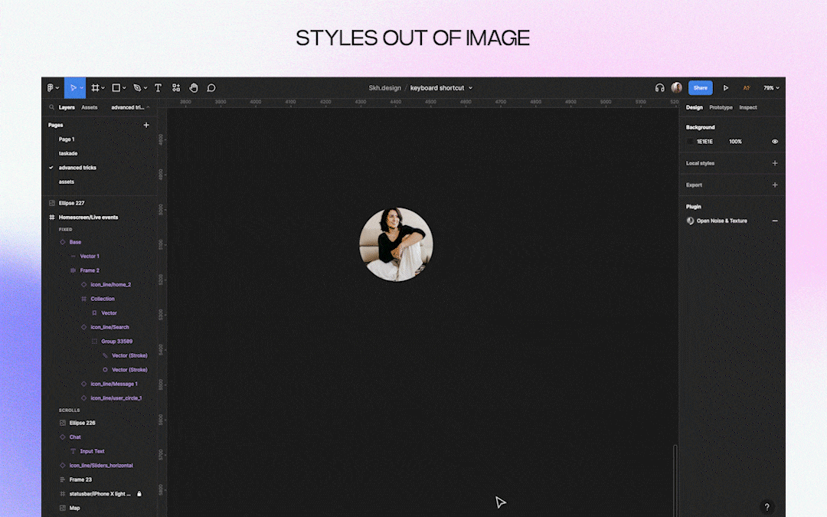The height and width of the screenshot is (517, 827).
Task: Click the Skh.design project link
Action: coord(384,88)
